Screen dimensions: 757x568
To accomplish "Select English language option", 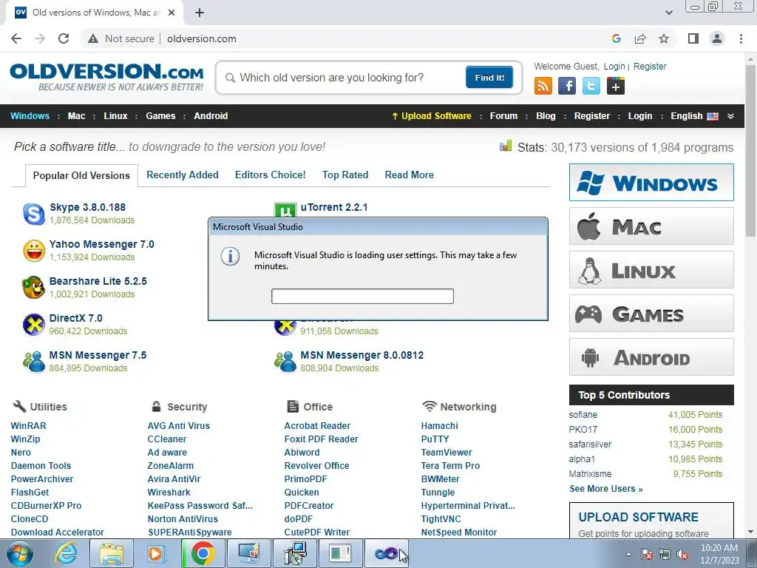I will 694,116.
